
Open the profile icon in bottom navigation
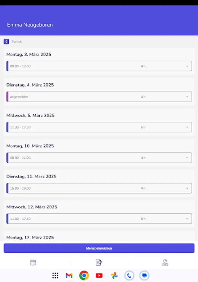[x=165, y=262]
